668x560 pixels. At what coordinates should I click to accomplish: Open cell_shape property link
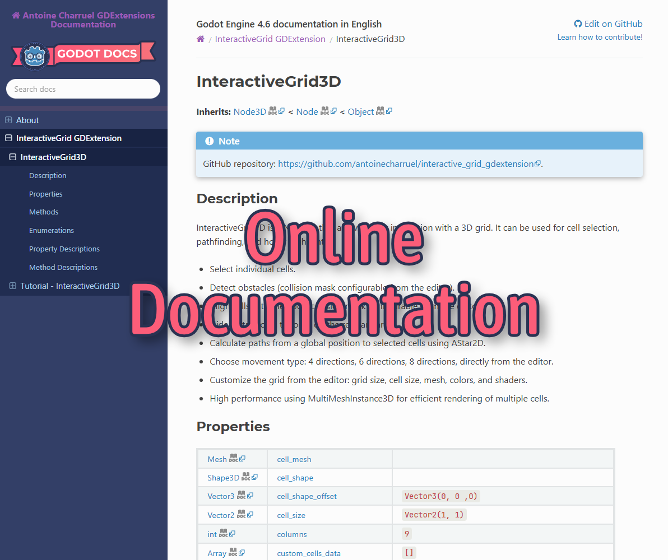point(295,478)
